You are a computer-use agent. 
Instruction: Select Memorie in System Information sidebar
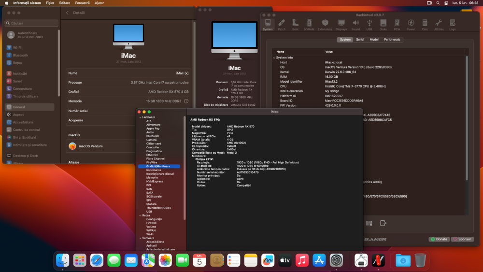pos(152,178)
